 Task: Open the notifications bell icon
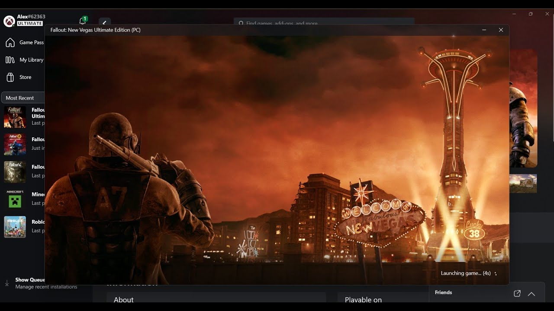(x=82, y=21)
